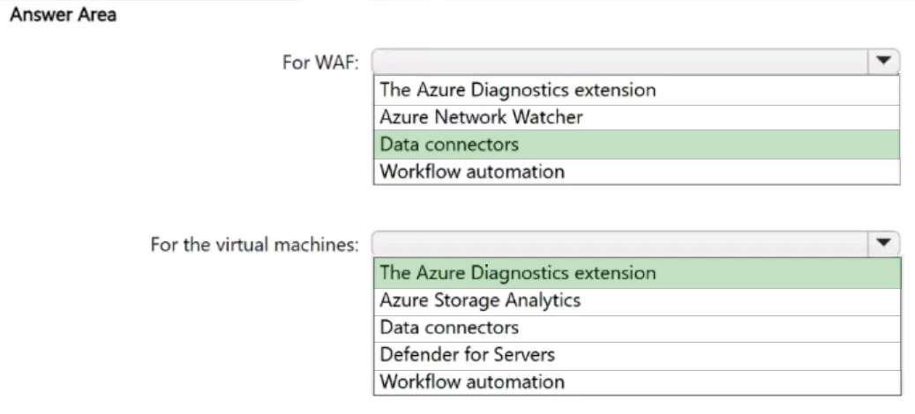Choose Azure Network Watcher option
The image size is (915, 414).
pyautogui.click(x=481, y=116)
